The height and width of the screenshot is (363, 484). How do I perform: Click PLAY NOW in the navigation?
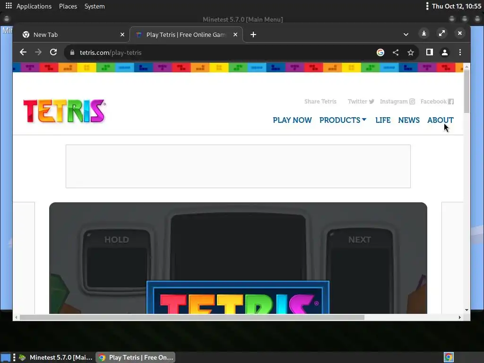(292, 120)
